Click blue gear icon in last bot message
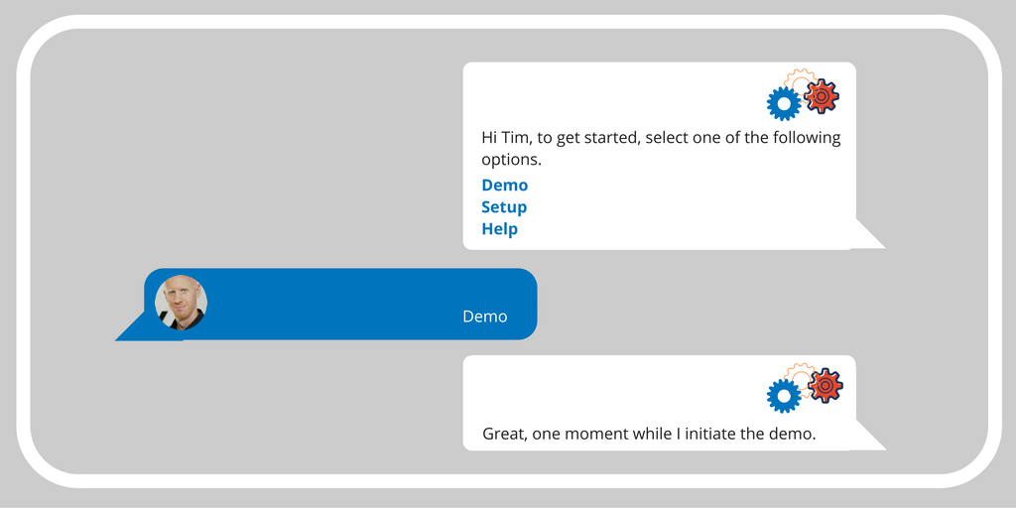1016x508 pixels. tap(784, 396)
